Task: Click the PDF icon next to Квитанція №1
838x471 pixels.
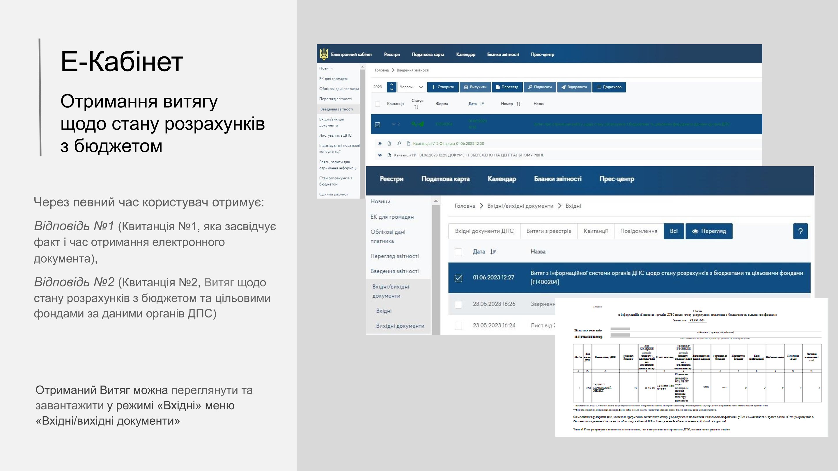Action: [389, 155]
